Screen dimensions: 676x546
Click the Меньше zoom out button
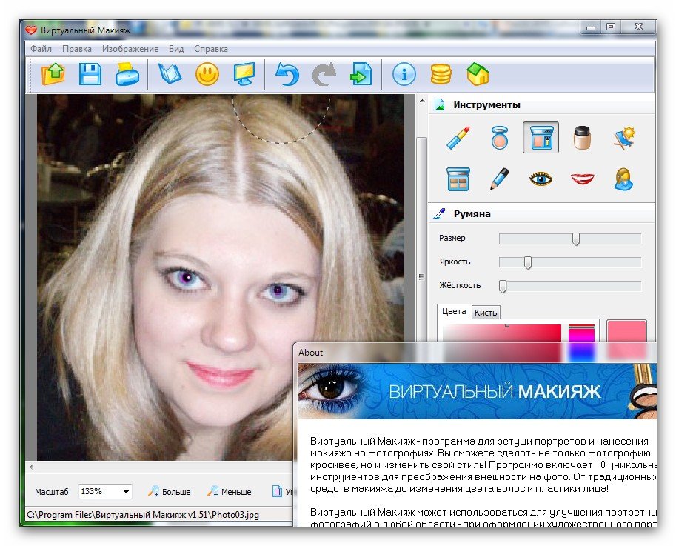point(229,492)
